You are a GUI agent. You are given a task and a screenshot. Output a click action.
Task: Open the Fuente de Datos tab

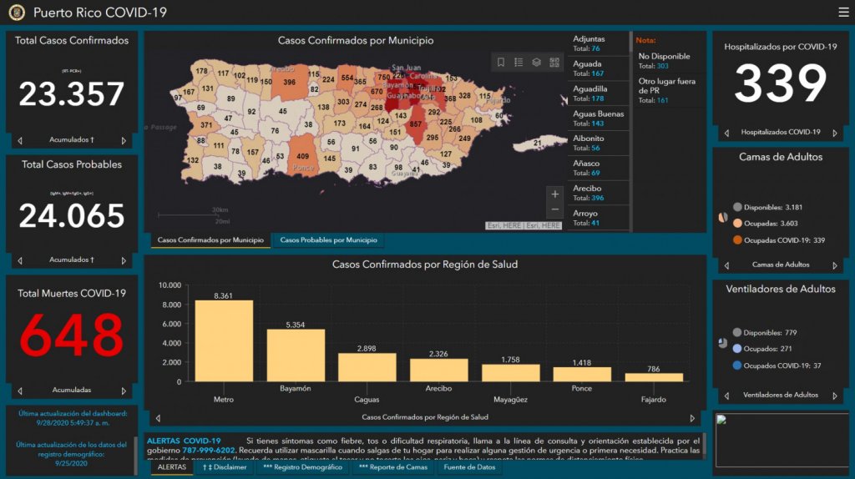468,467
